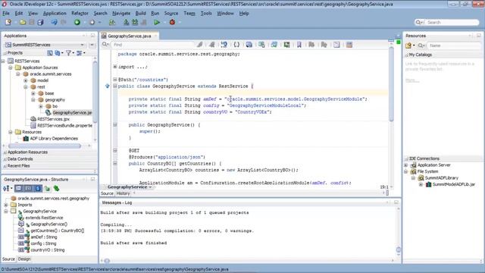The height and width of the screenshot is (273, 485).
Task: Click the implements gutter icon beside class declaration
Action: click(108, 86)
